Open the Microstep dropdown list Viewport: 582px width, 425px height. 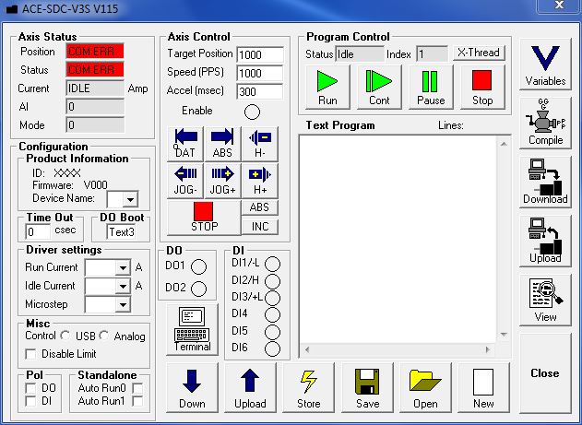(122, 304)
